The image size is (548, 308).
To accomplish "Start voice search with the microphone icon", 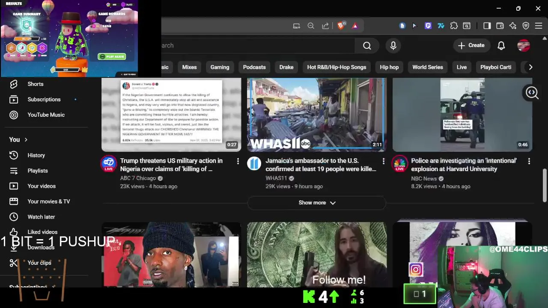I will [x=393, y=45].
